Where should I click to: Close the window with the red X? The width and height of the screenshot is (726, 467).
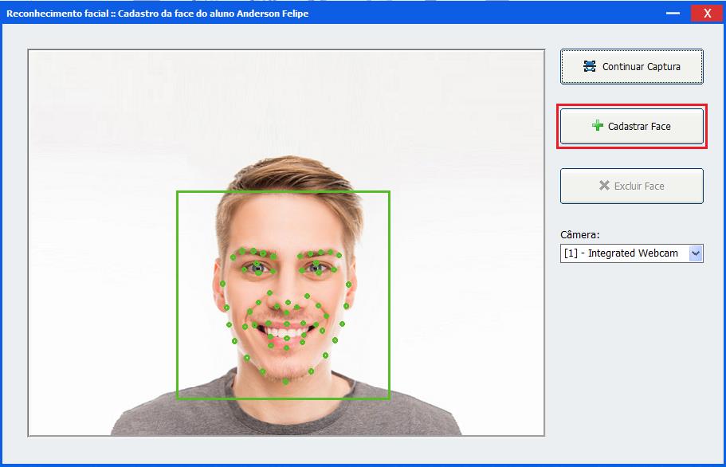click(707, 13)
